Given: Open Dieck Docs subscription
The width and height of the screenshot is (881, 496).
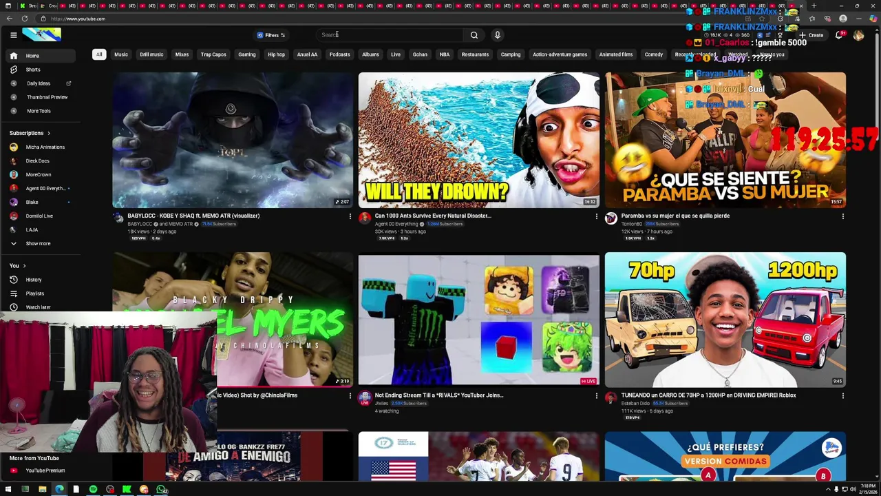Looking at the screenshot, I should click(x=40, y=161).
